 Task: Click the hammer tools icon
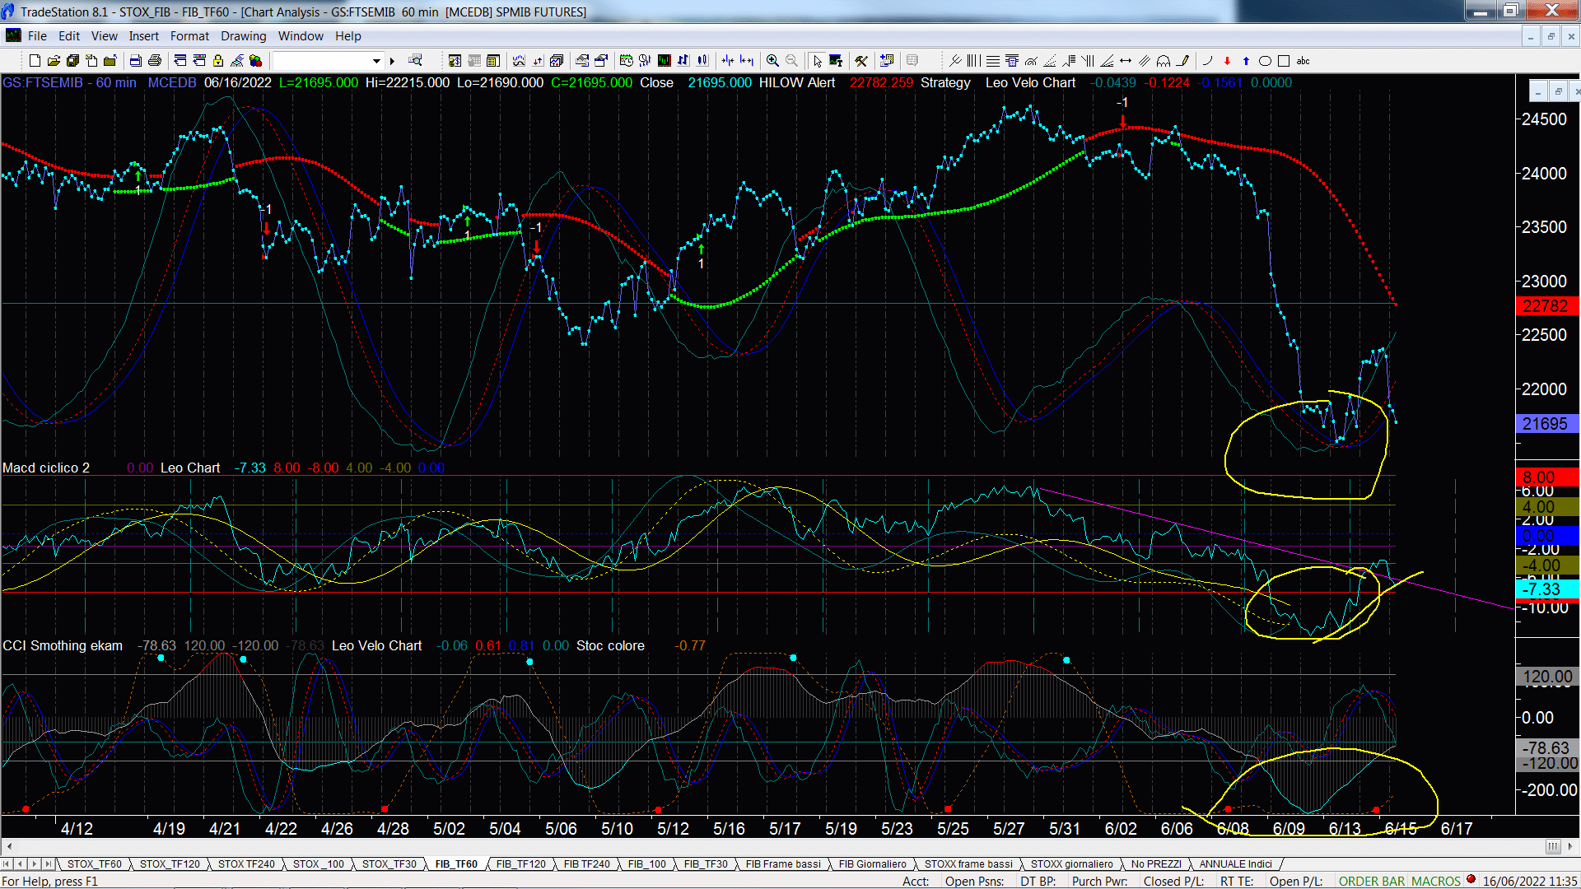pyautogui.click(x=861, y=61)
